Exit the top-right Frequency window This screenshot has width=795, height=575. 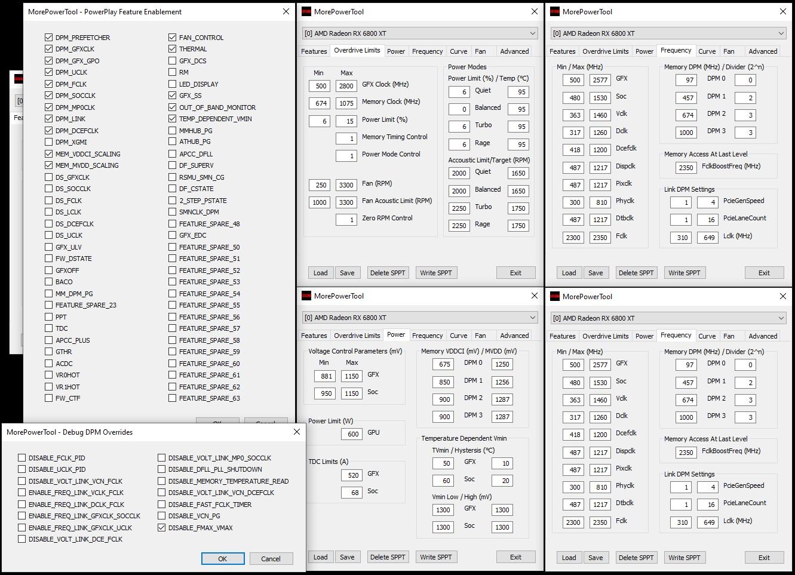(764, 273)
